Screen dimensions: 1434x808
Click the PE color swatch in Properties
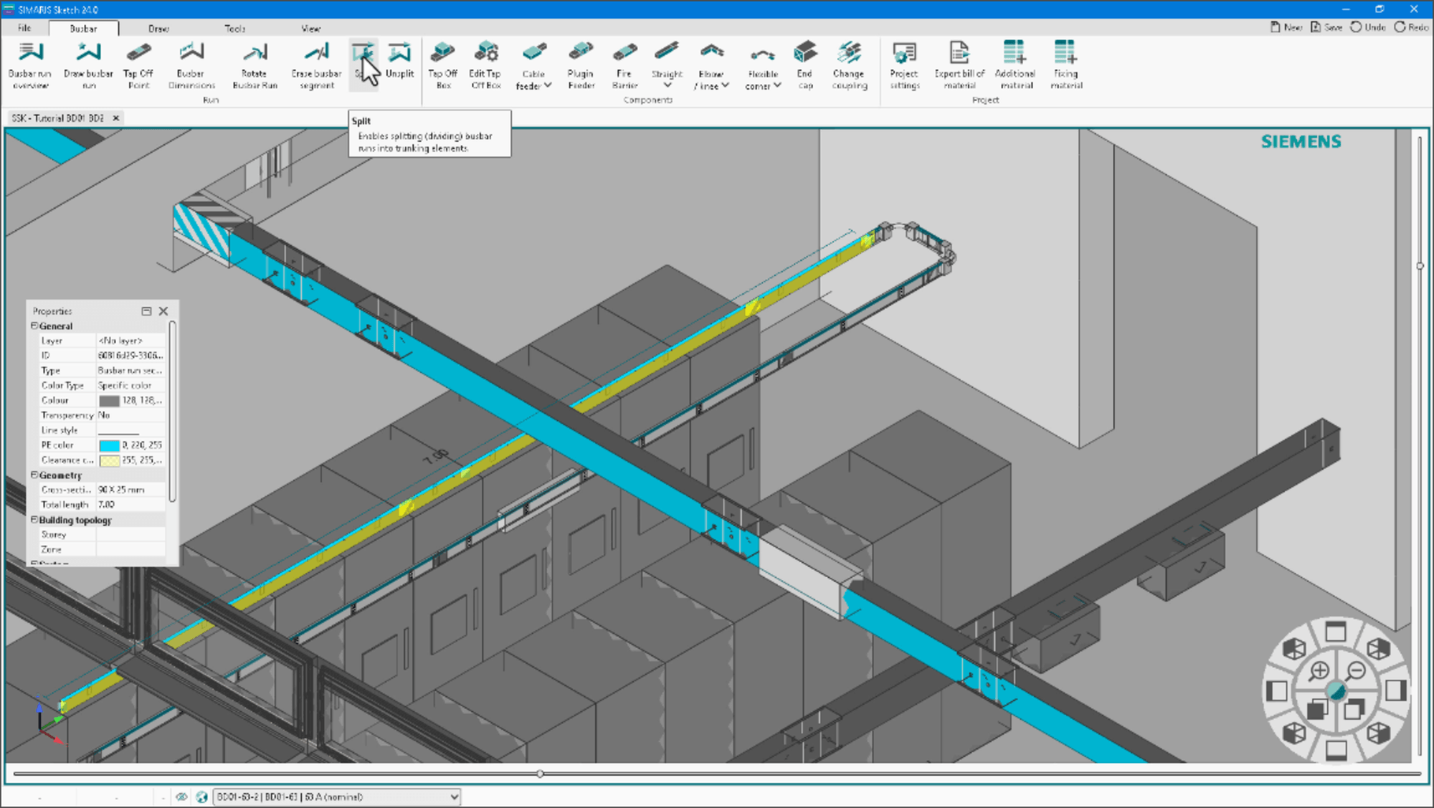pyautogui.click(x=109, y=445)
